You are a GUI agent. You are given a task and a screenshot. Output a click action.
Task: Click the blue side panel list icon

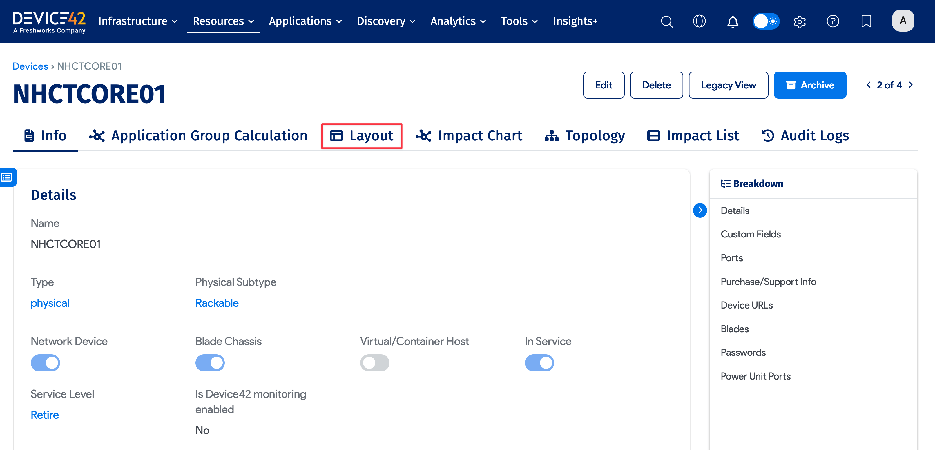[7, 177]
